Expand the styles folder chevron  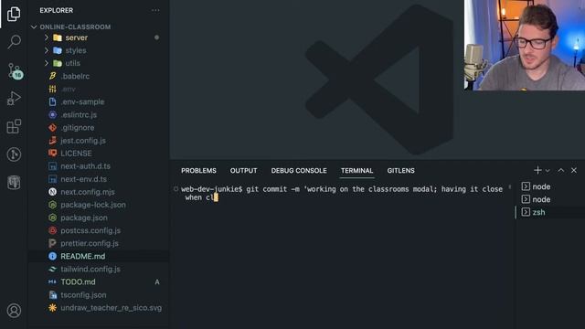pyautogui.click(x=47, y=50)
